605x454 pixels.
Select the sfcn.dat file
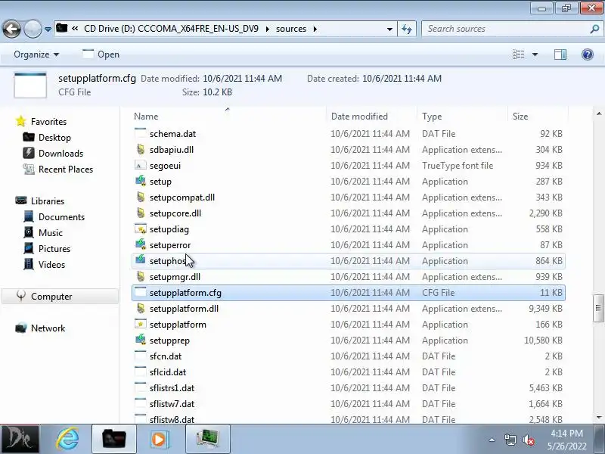[x=166, y=356]
